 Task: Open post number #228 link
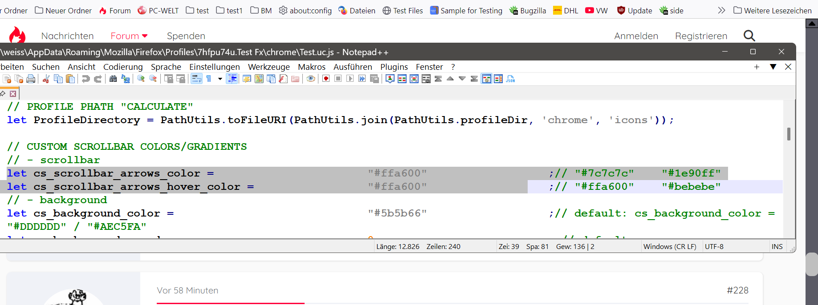coord(737,290)
